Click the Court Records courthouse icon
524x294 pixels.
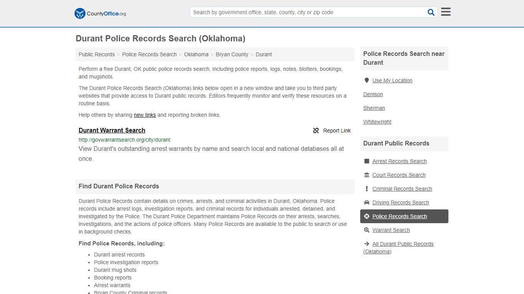367,175
